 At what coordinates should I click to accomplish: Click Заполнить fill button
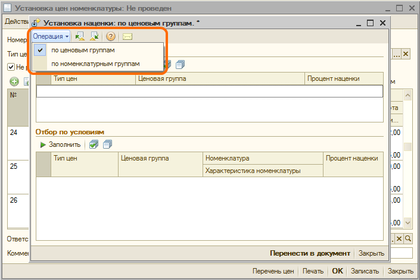pyautogui.click(x=60, y=144)
